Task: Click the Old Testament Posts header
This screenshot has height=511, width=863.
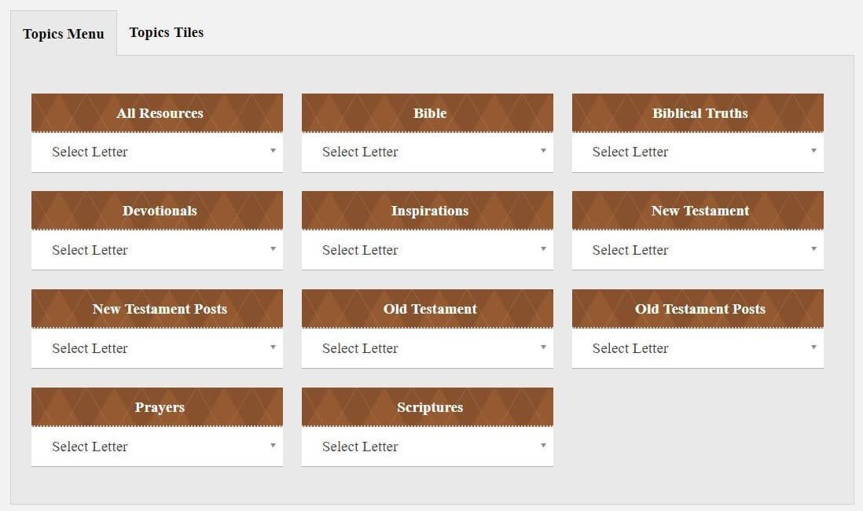Action: click(x=697, y=309)
